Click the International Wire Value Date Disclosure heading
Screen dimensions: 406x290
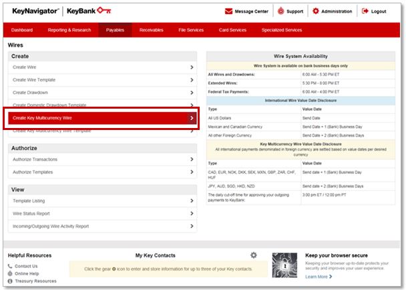(300, 100)
